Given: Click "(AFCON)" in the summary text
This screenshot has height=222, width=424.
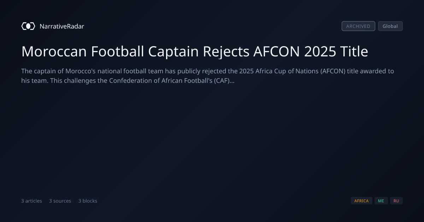Looking at the screenshot, I should coord(333,71).
